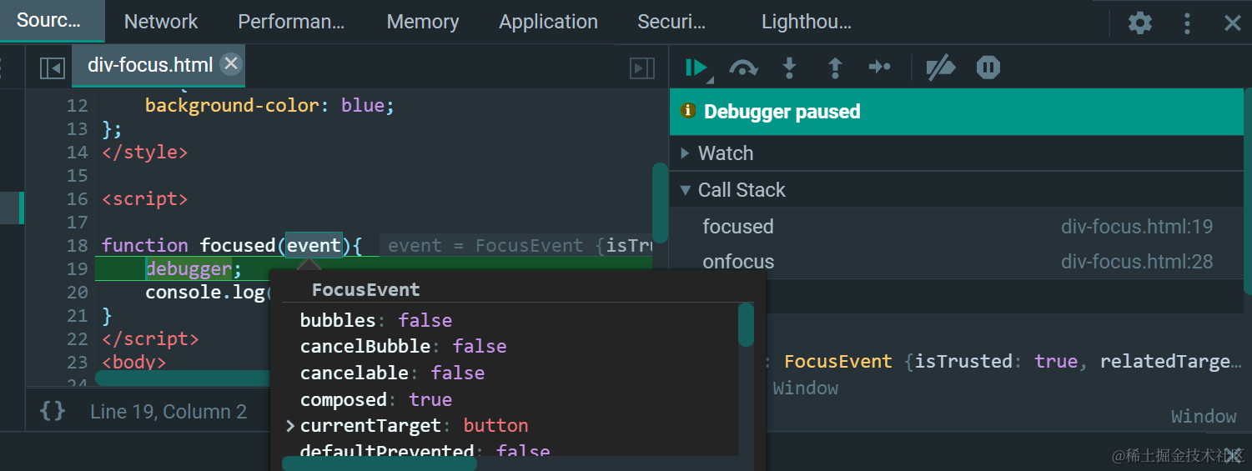Switch to the Network tab
The width and height of the screenshot is (1252, 471).
point(161,22)
